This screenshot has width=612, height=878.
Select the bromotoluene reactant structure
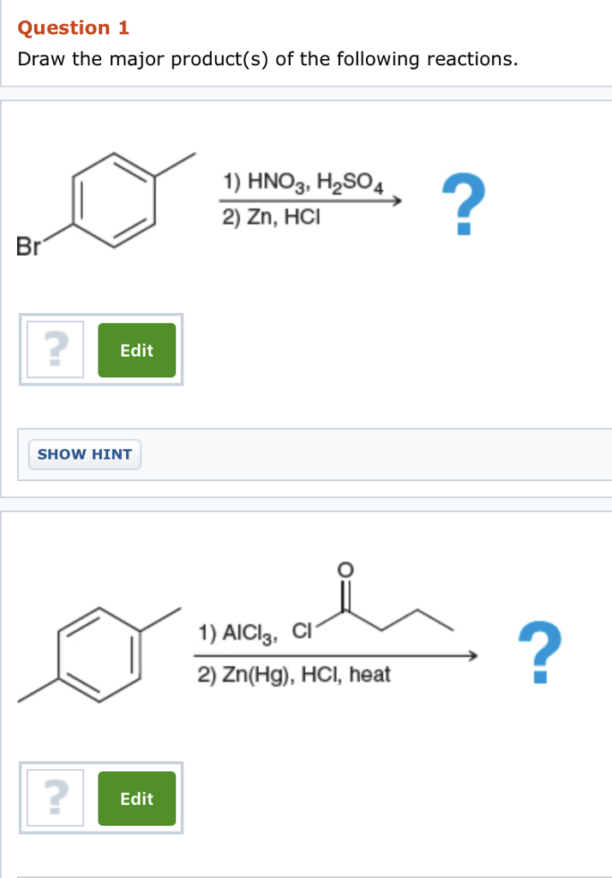click(106, 203)
